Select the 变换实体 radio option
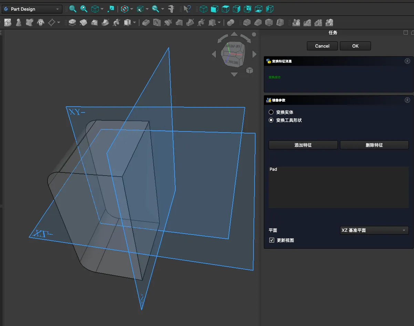This screenshot has width=414, height=326. coord(271,112)
